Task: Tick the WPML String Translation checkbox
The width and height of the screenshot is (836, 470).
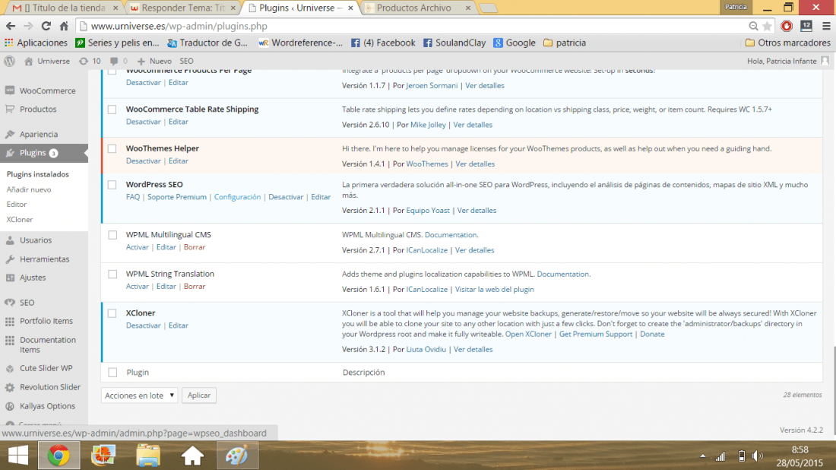Action: point(112,275)
